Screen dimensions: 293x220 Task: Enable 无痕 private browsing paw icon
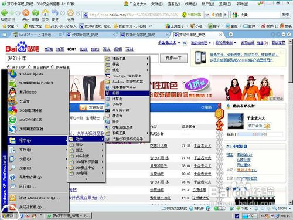tap(70, 15)
